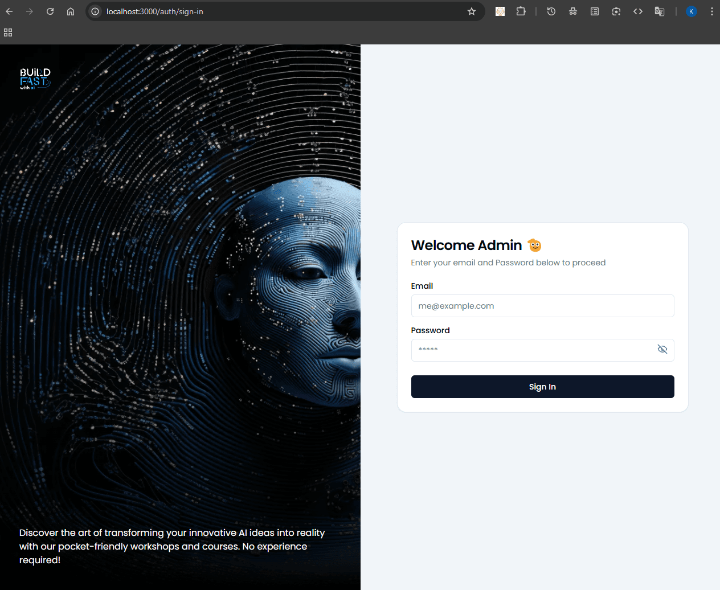Focus the Email input field
The height and width of the screenshot is (590, 720).
tap(542, 306)
